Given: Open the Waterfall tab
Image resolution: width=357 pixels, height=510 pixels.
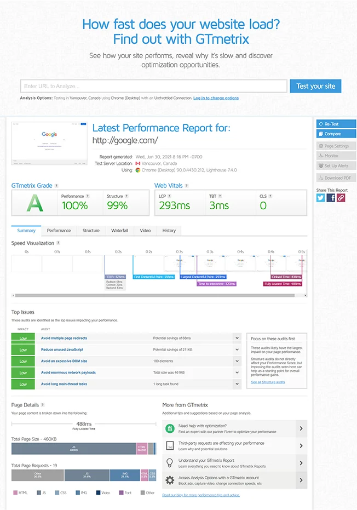Looking at the screenshot, I should pos(120,231).
